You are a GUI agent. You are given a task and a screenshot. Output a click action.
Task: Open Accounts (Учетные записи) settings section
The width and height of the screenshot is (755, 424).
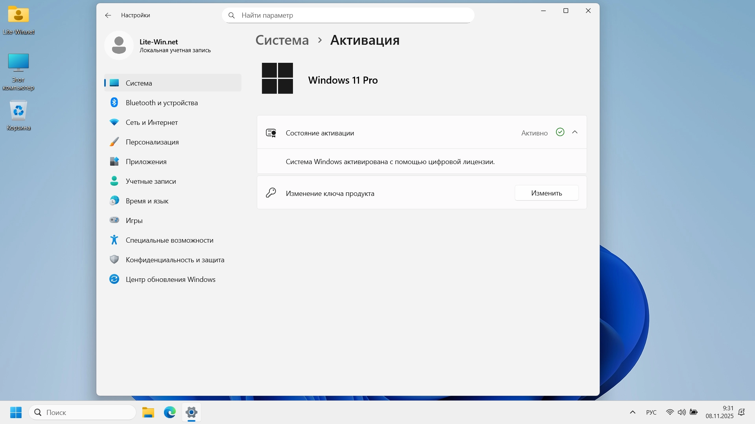pos(151,181)
